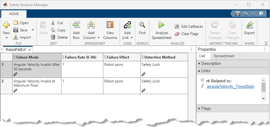Image resolution: width=270 pixels, height=127 pixels.
Task: Expand the Flags section
Action: [206, 109]
